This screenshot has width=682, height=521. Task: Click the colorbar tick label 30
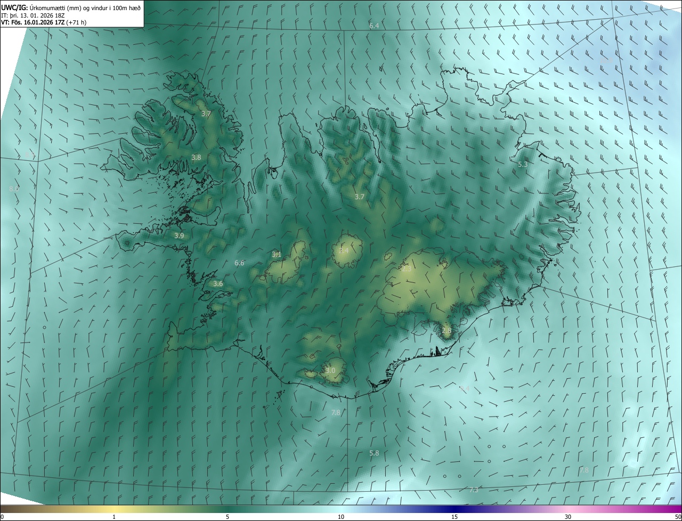coord(568,517)
